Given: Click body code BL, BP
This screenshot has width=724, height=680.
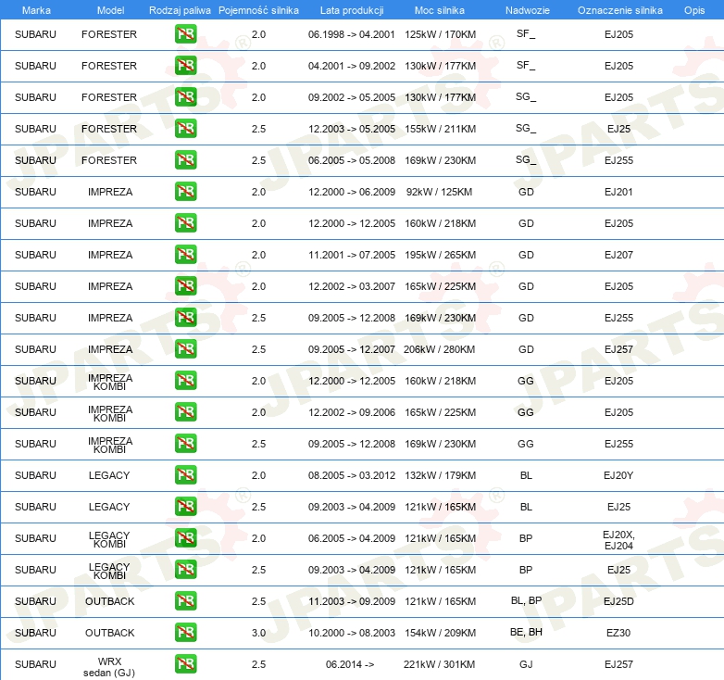Looking at the screenshot, I should [526, 600].
